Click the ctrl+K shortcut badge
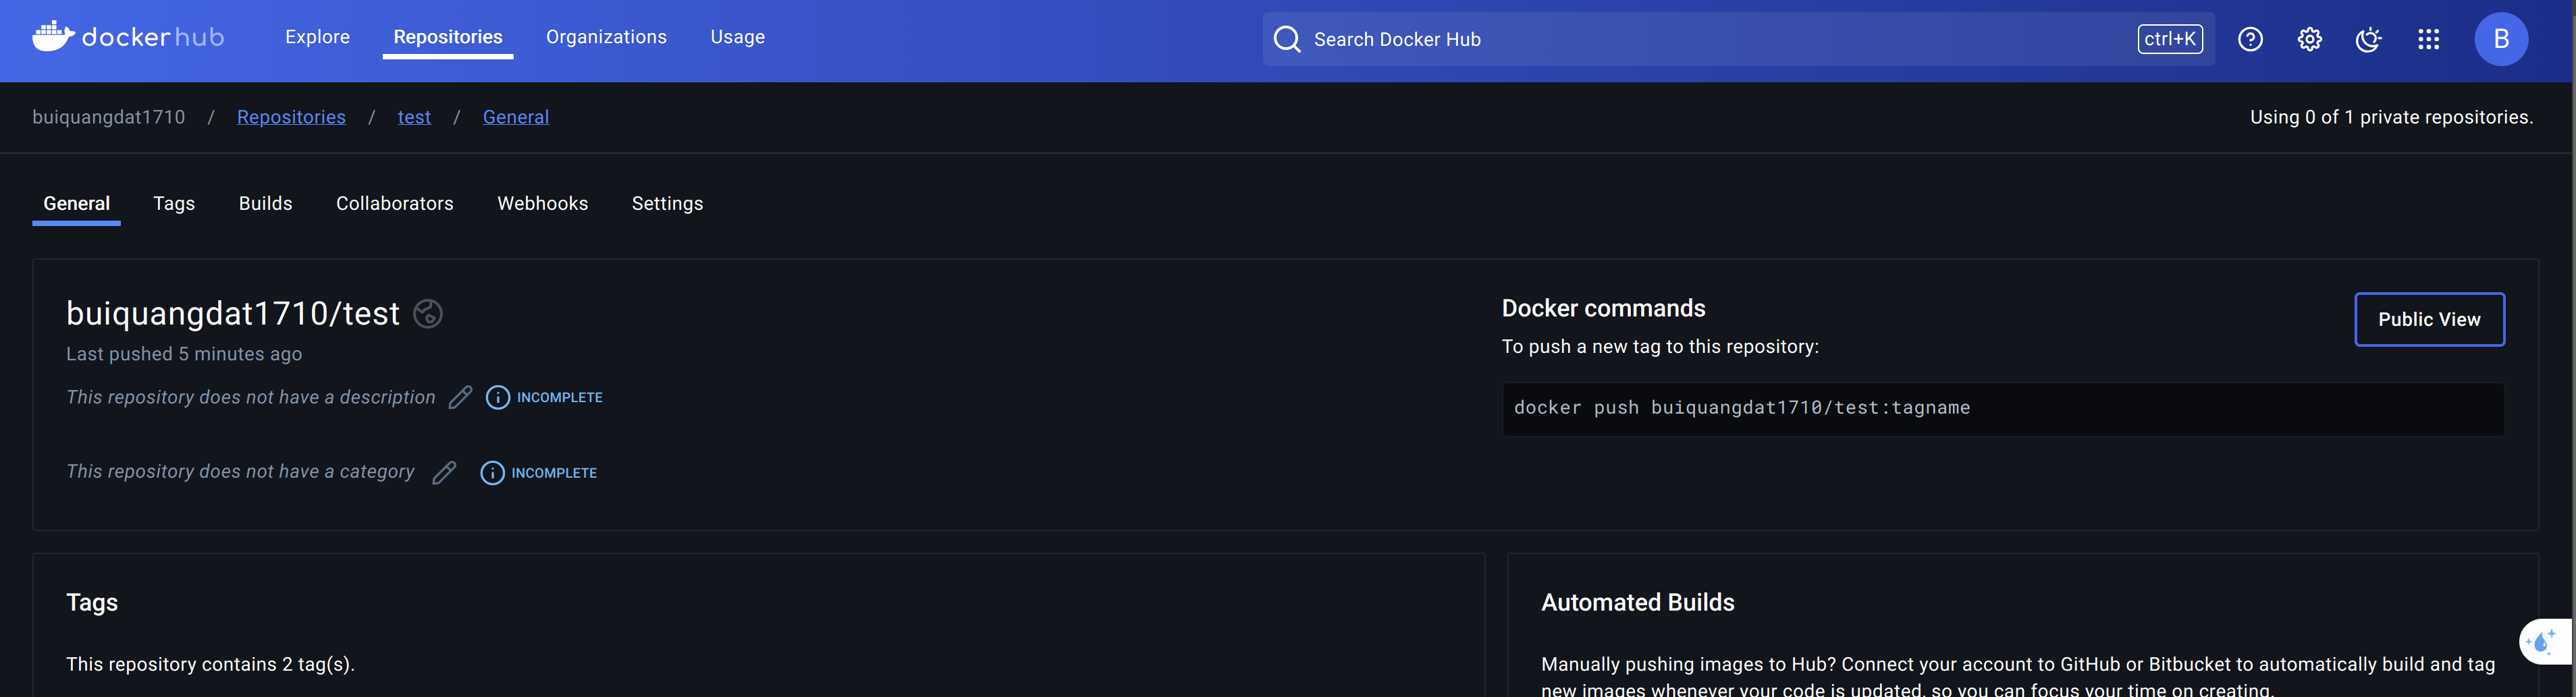Screen dimensions: 2576x697 (x=2169, y=39)
